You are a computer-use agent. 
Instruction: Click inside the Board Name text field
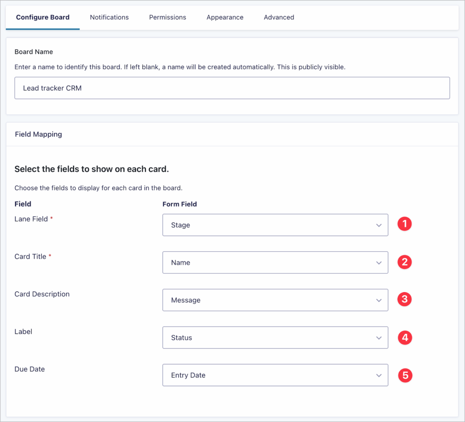[x=232, y=88]
